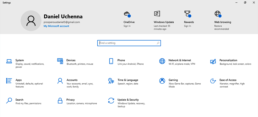This screenshot has height=117, width=258.
Task: Click 'Windows Update, recovery, backup' description
Action: tap(131, 105)
